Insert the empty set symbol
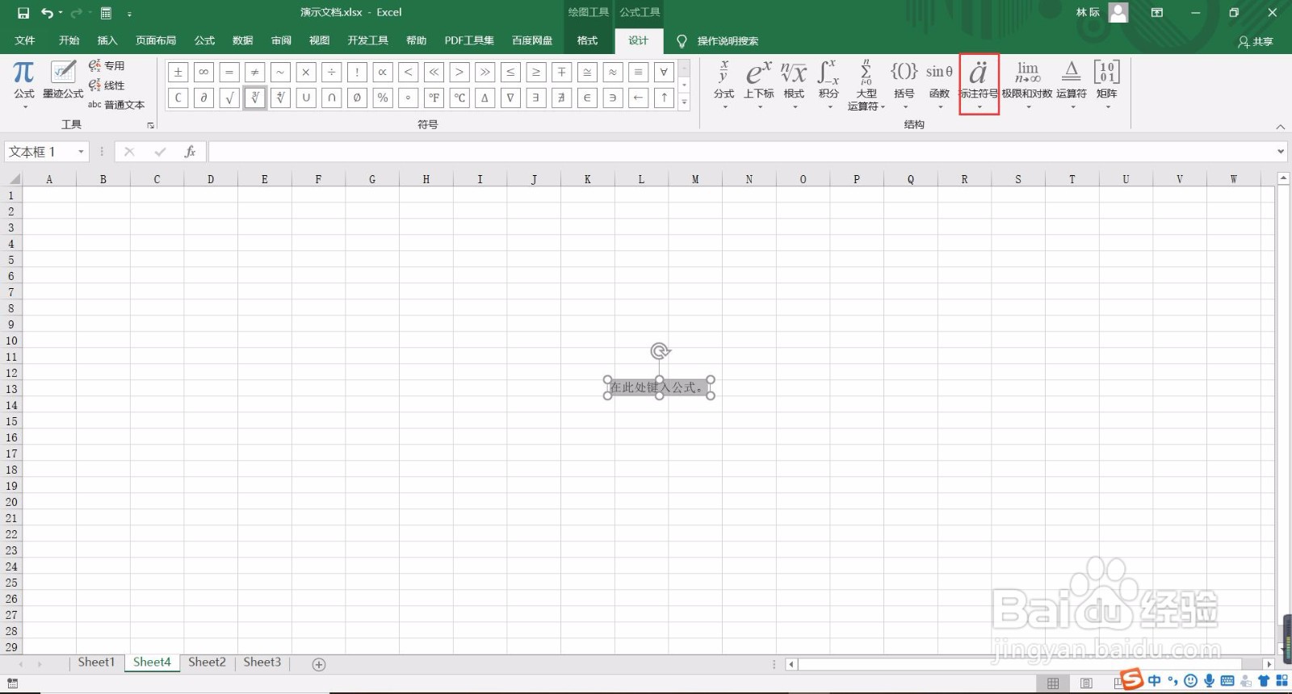The width and height of the screenshot is (1292, 694). click(357, 98)
